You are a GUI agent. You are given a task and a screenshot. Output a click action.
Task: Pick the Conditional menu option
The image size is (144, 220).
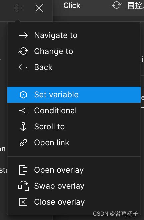click(74, 111)
